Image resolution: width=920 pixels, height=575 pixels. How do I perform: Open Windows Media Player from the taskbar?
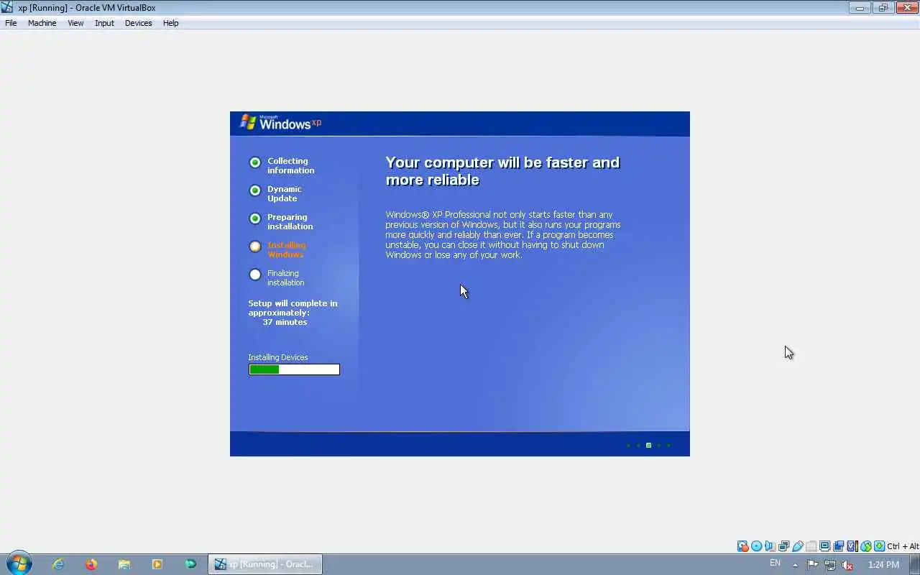pyautogui.click(x=157, y=564)
